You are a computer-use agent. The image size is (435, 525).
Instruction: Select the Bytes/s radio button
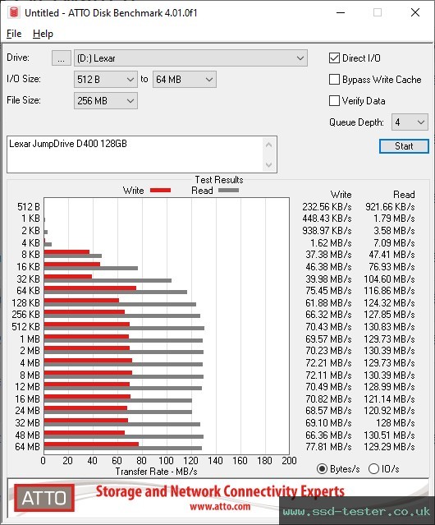322,469
